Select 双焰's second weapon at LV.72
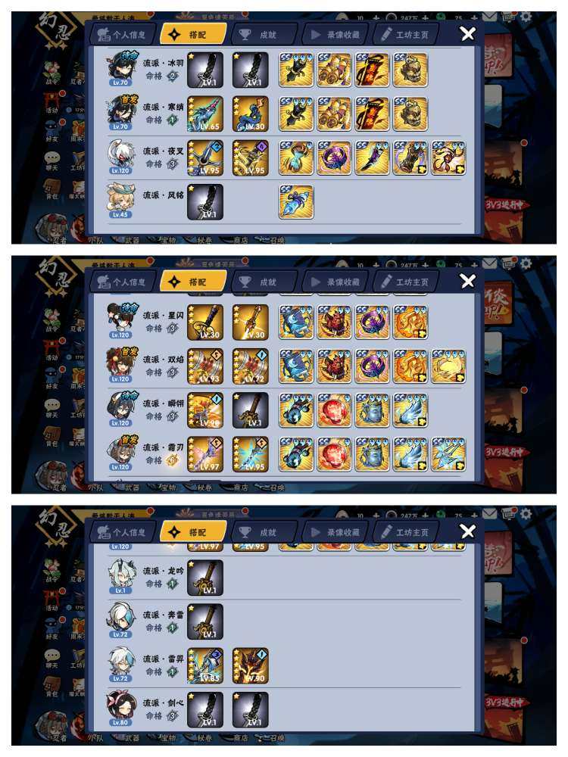This screenshot has height=757, width=568. click(x=250, y=366)
